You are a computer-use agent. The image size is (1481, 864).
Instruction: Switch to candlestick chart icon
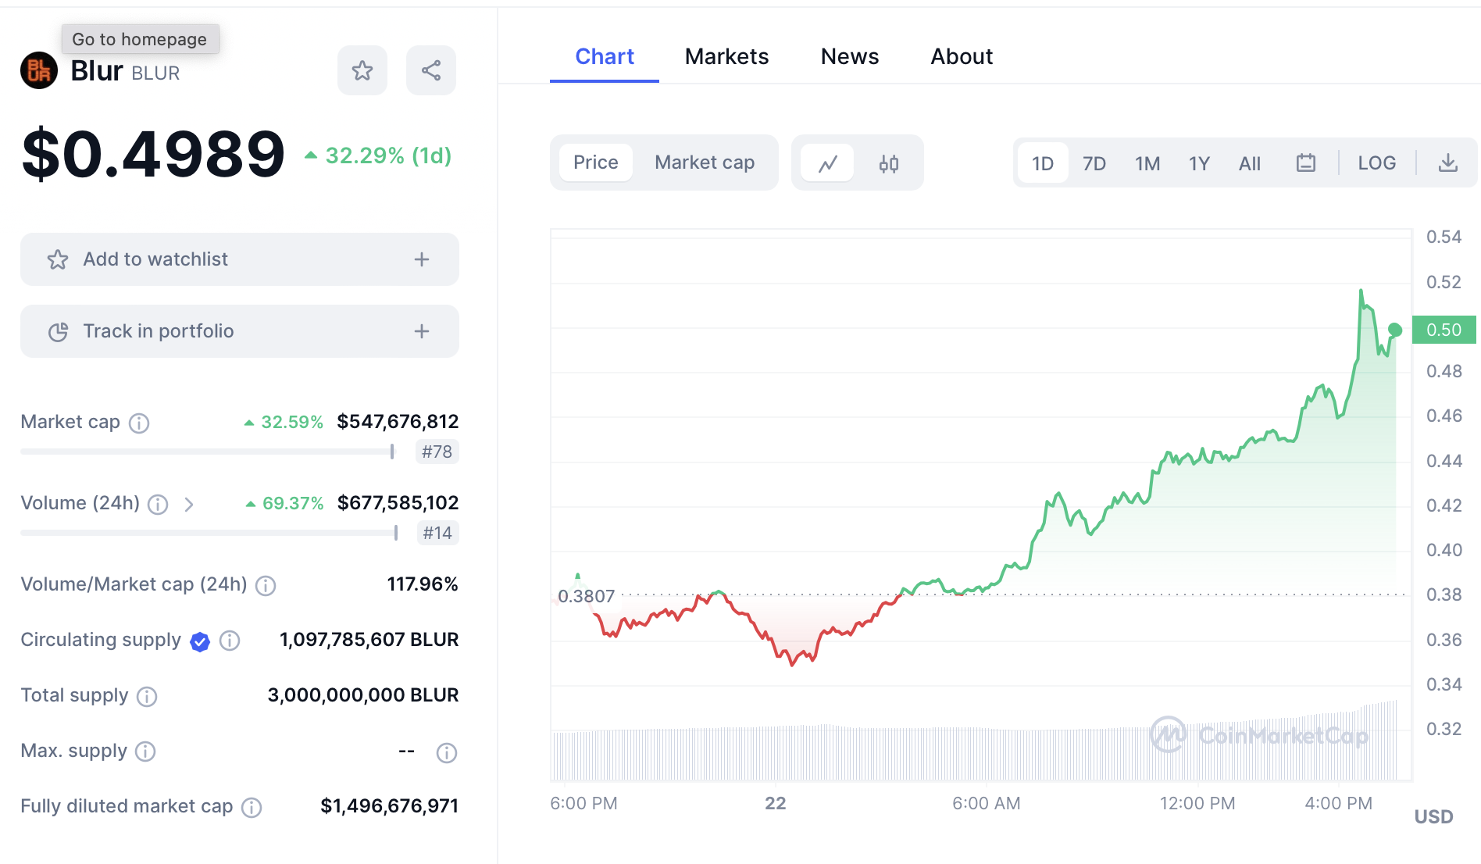click(x=888, y=163)
